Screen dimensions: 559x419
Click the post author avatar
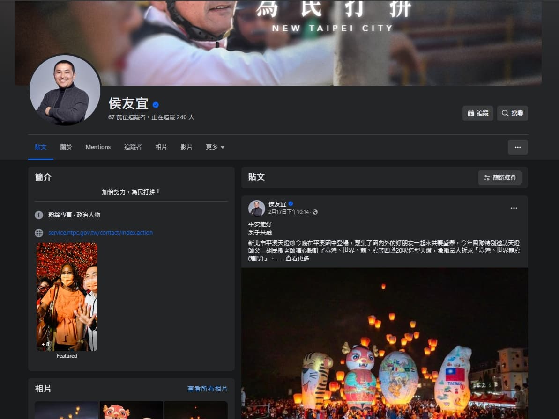point(257,208)
